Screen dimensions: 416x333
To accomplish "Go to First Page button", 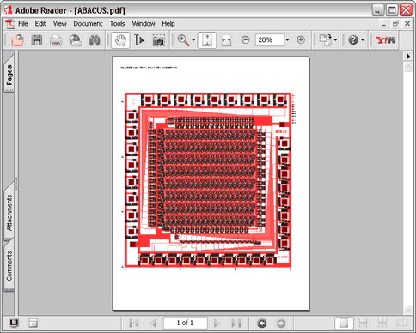I will (134, 324).
